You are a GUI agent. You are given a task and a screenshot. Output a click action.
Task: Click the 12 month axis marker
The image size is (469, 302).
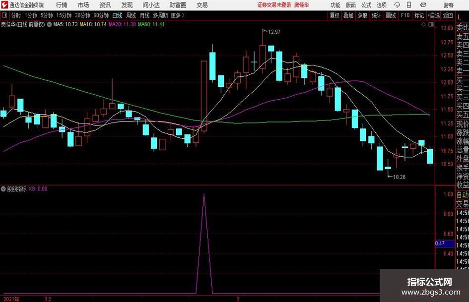coord(48,299)
